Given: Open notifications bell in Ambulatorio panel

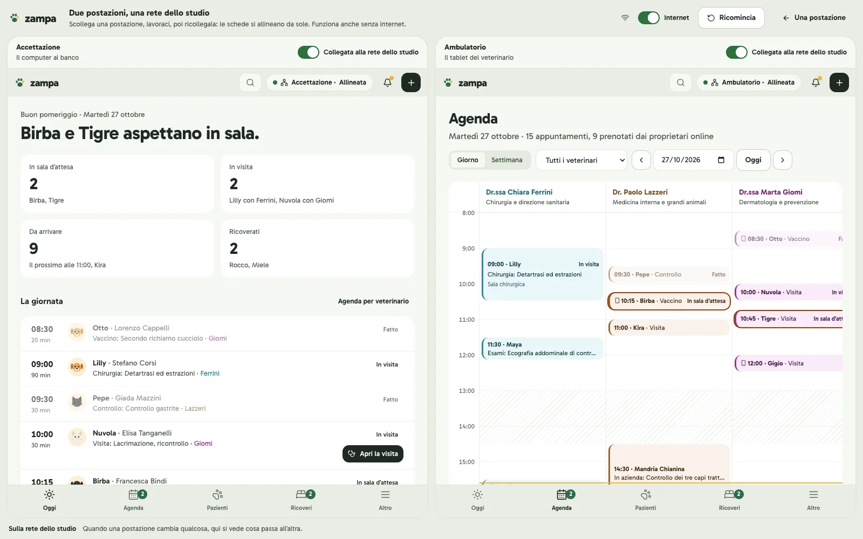Looking at the screenshot, I should 816,82.
